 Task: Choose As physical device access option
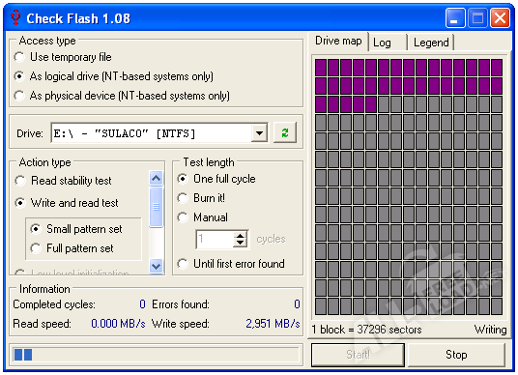122,96
